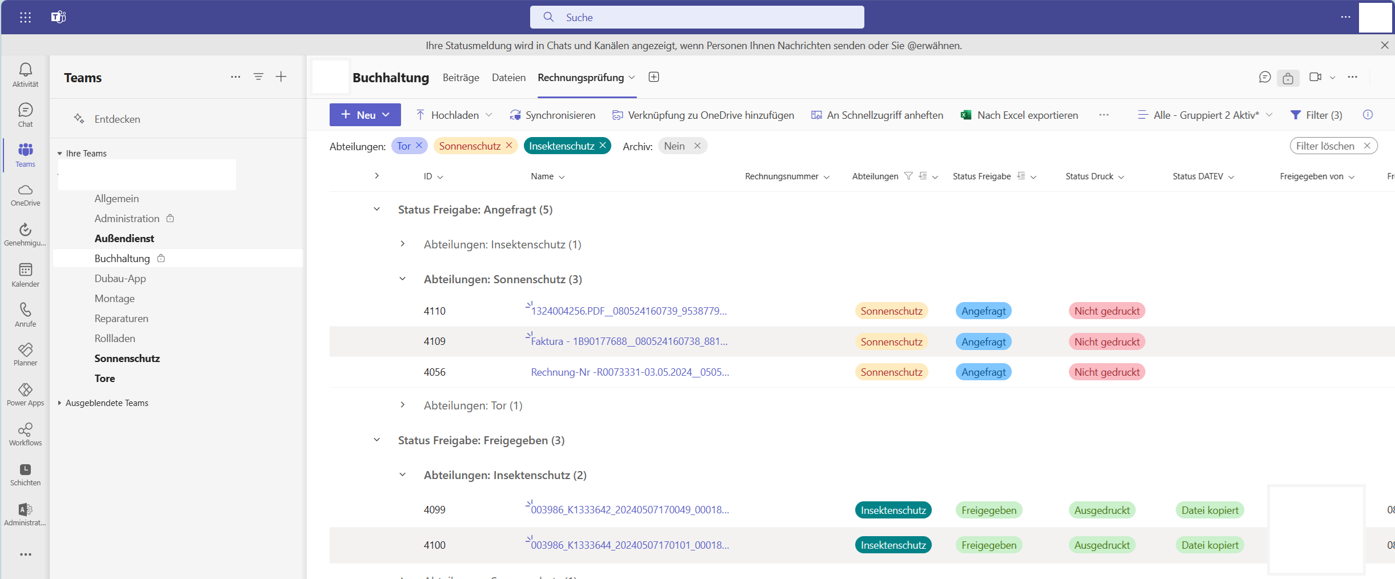Open Schichten app in sidebar

coord(25,474)
